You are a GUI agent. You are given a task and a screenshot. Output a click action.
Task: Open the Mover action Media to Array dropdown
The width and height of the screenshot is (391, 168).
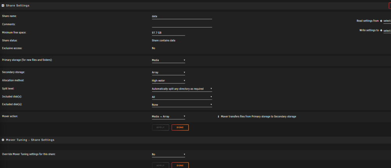click(x=168, y=117)
